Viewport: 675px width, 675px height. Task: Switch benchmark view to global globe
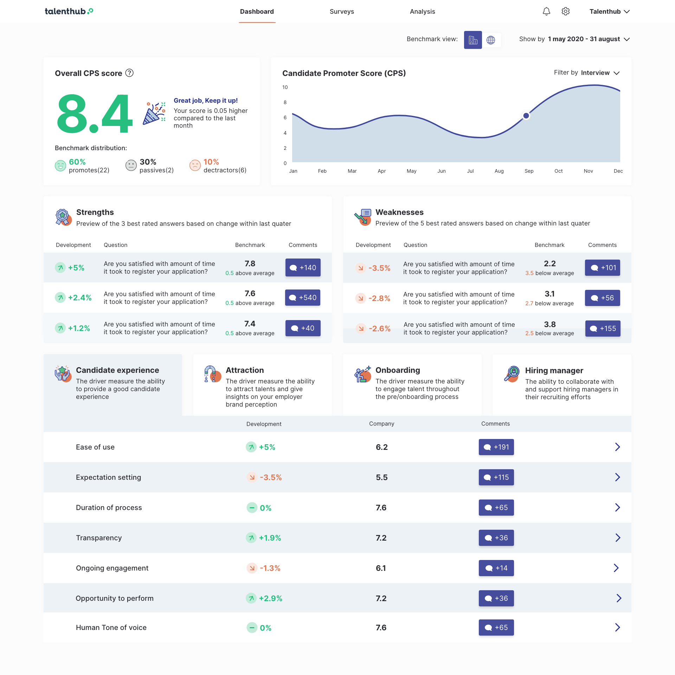click(491, 40)
